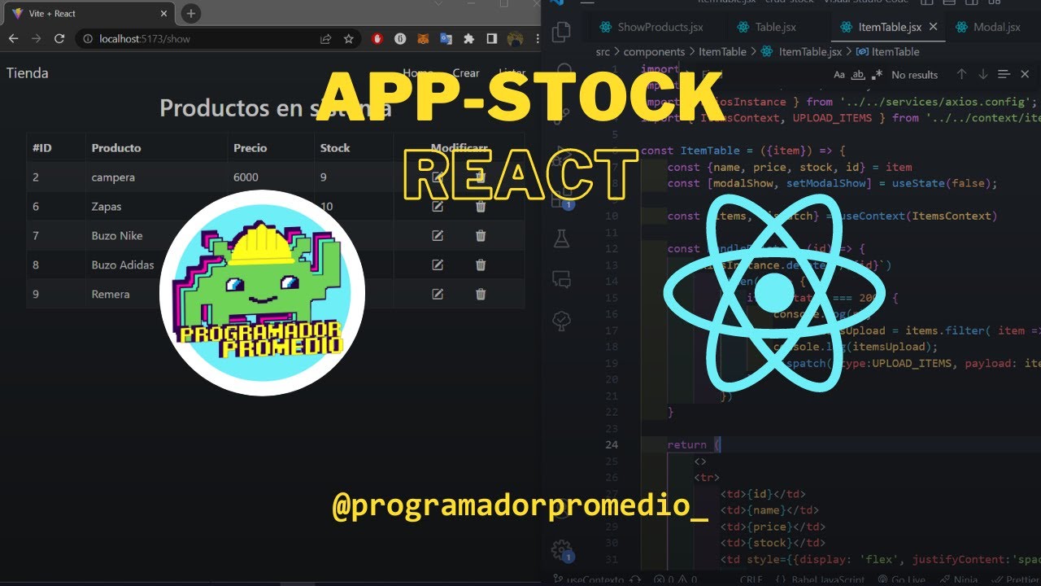Delete the Remera product

pyautogui.click(x=481, y=294)
